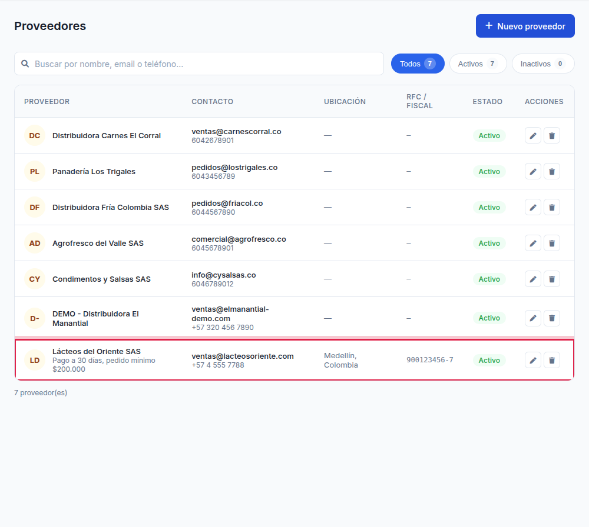Add a supplier with Nuevo proveedor

525,26
